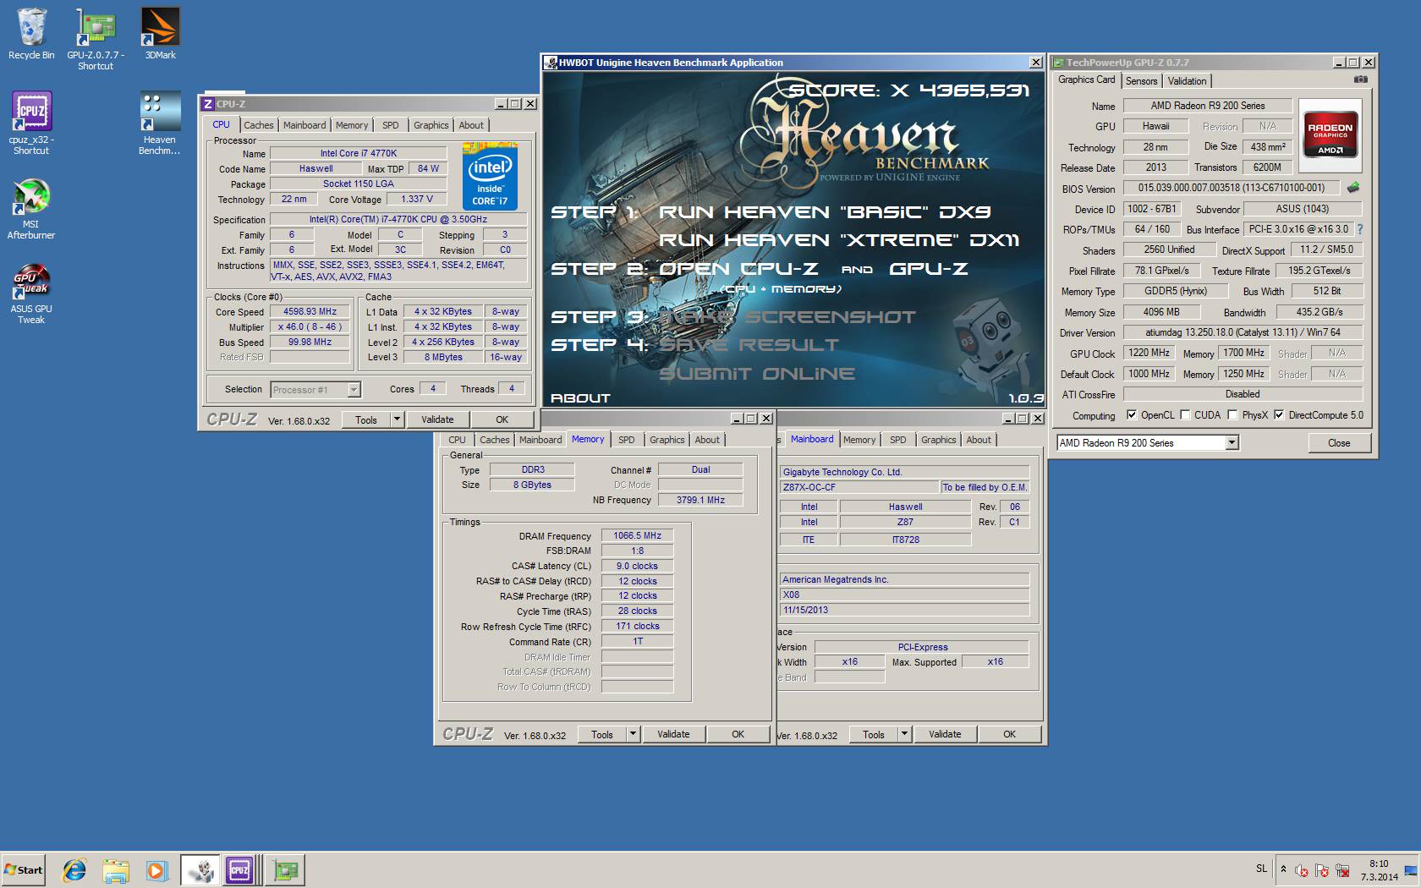Click the Intel Core i7 logo in CPU-Z

490,177
